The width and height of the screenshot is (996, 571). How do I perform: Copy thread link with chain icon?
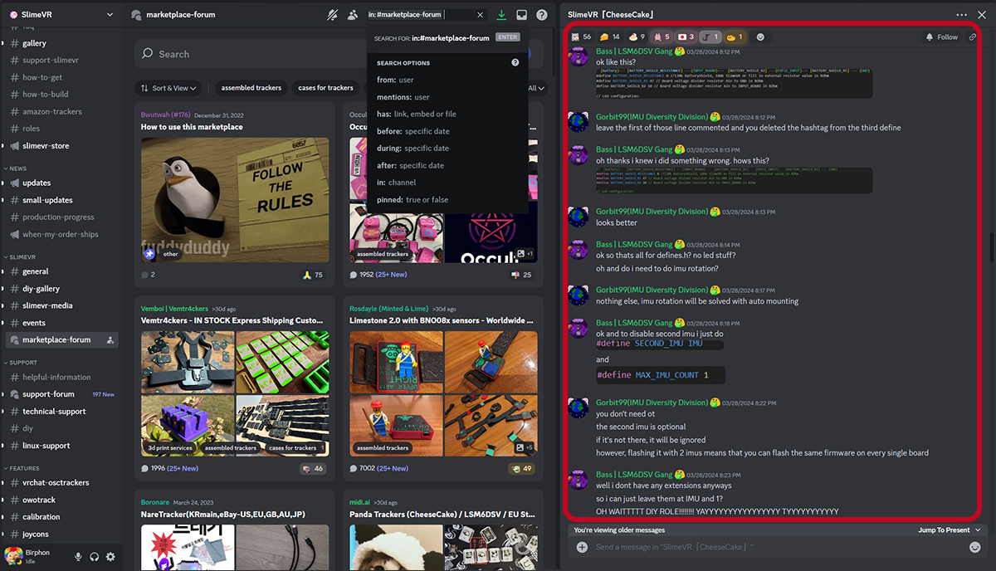pos(973,37)
